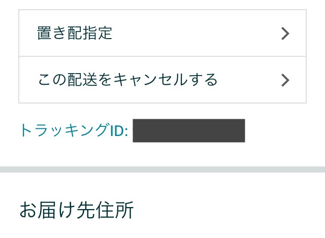Click the gray section divider bar

(162, 169)
